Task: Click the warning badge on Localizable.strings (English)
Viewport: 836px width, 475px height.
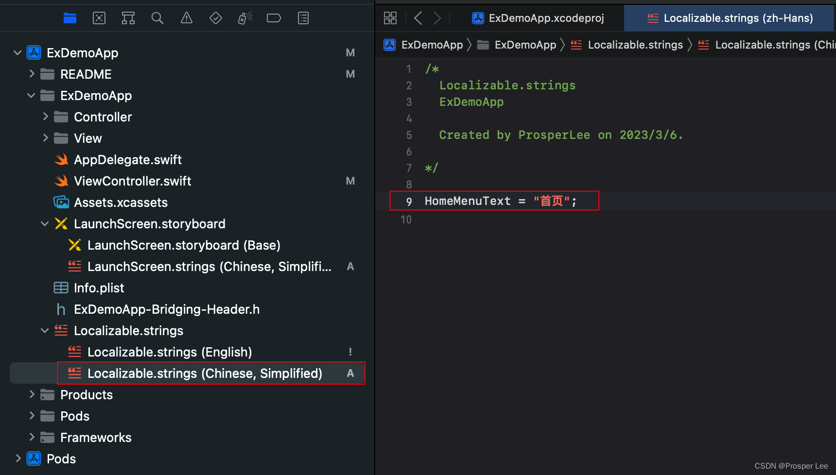Action: tap(350, 352)
